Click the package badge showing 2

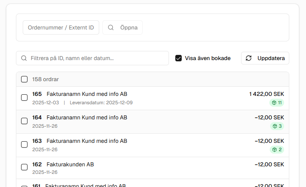[277, 150]
